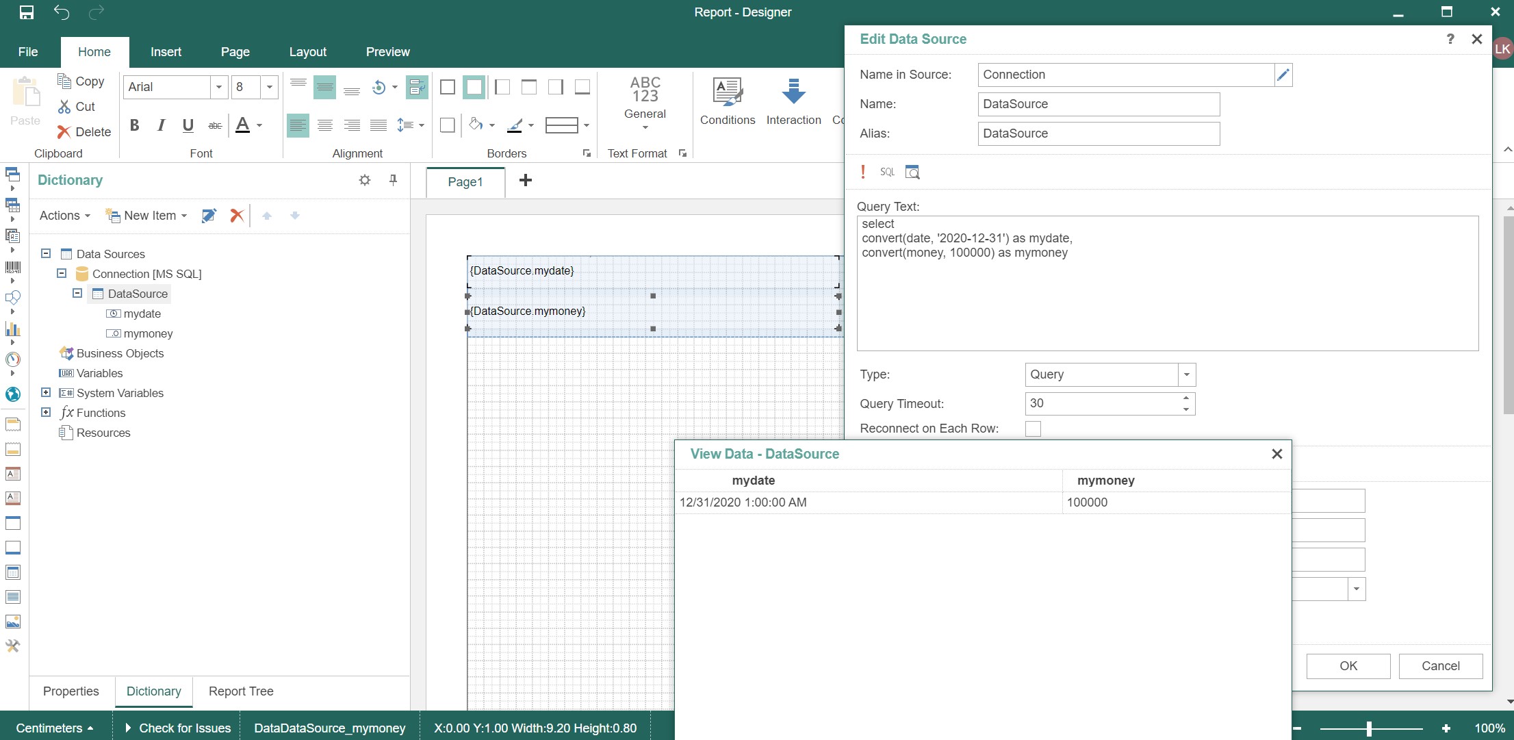Open the font size dropdown

270,87
